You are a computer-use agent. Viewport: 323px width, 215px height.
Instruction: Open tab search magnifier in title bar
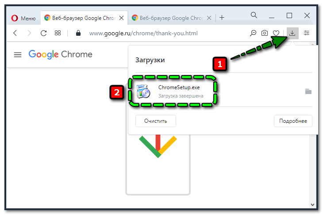254,15
